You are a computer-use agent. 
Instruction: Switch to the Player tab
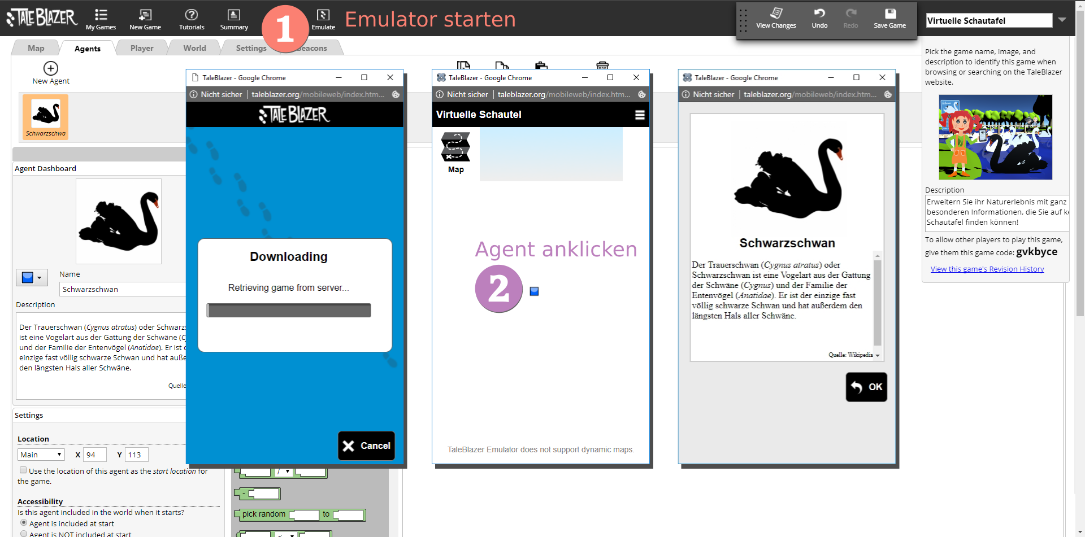coord(142,48)
